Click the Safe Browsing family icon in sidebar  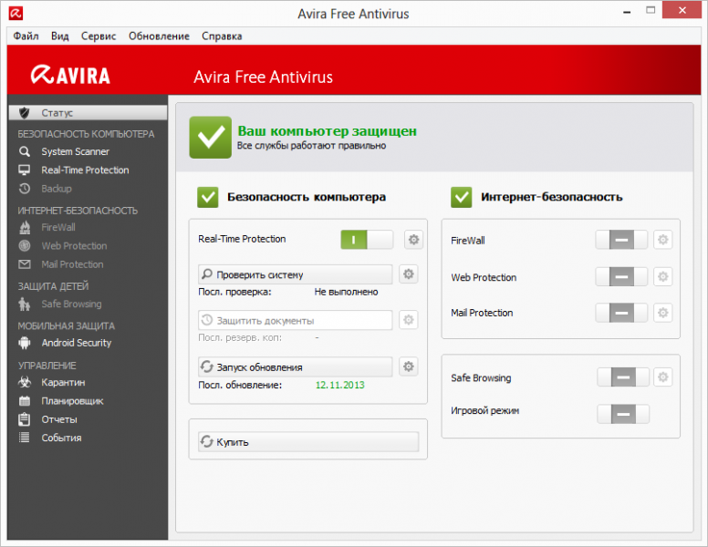click(25, 304)
